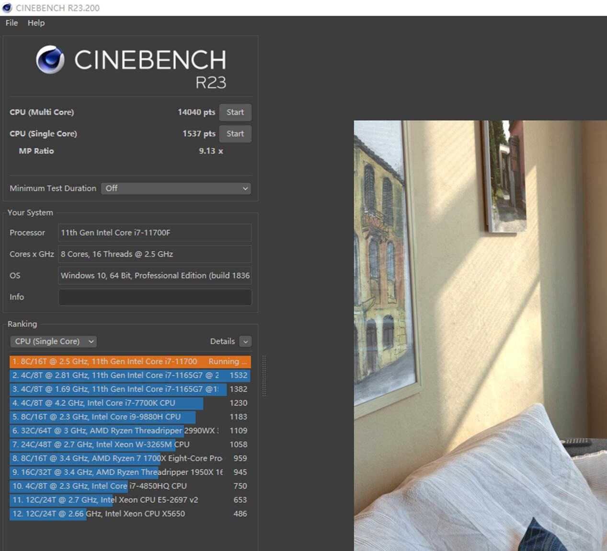
Task: Click the empty Info input field
Action: pos(155,297)
